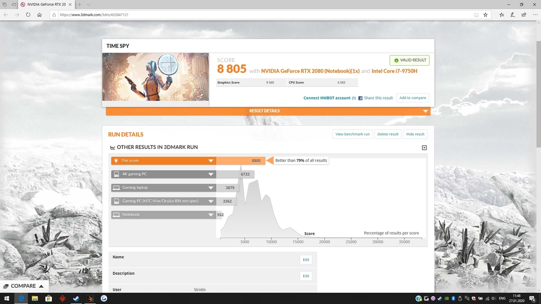Click the CPU Score value 6 083
The image size is (541, 304).
341,83
